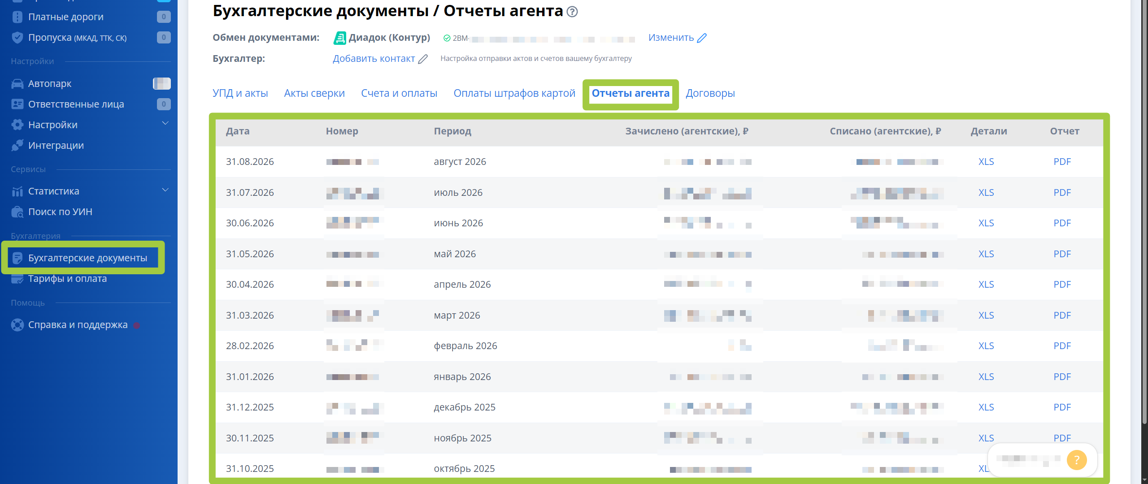Viewport: 1148px width, 484px height.
Task: Click the pencil icon next to Изменить
Action: (x=702, y=38)
